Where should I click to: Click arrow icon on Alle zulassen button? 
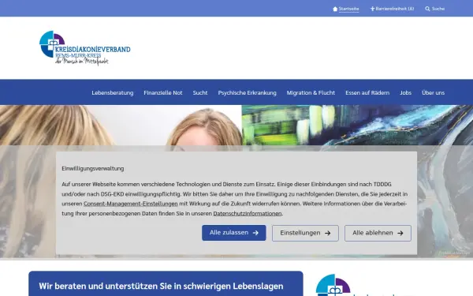pos(255,233)
